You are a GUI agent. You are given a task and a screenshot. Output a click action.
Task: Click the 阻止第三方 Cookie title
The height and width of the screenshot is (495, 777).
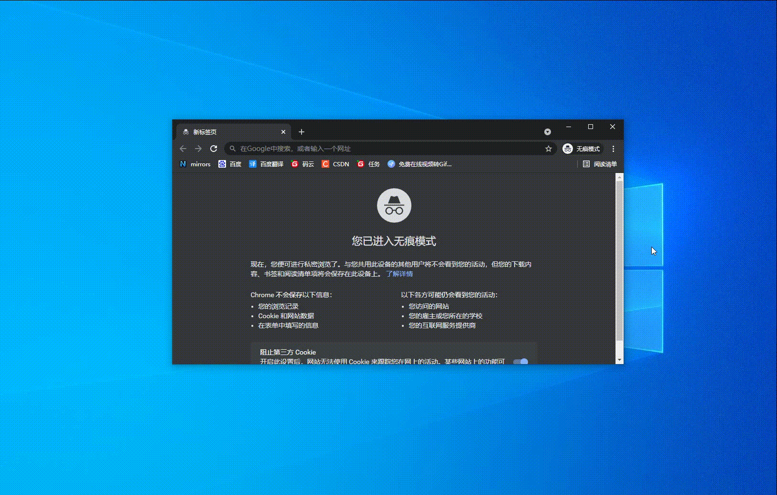coord(288,352)
